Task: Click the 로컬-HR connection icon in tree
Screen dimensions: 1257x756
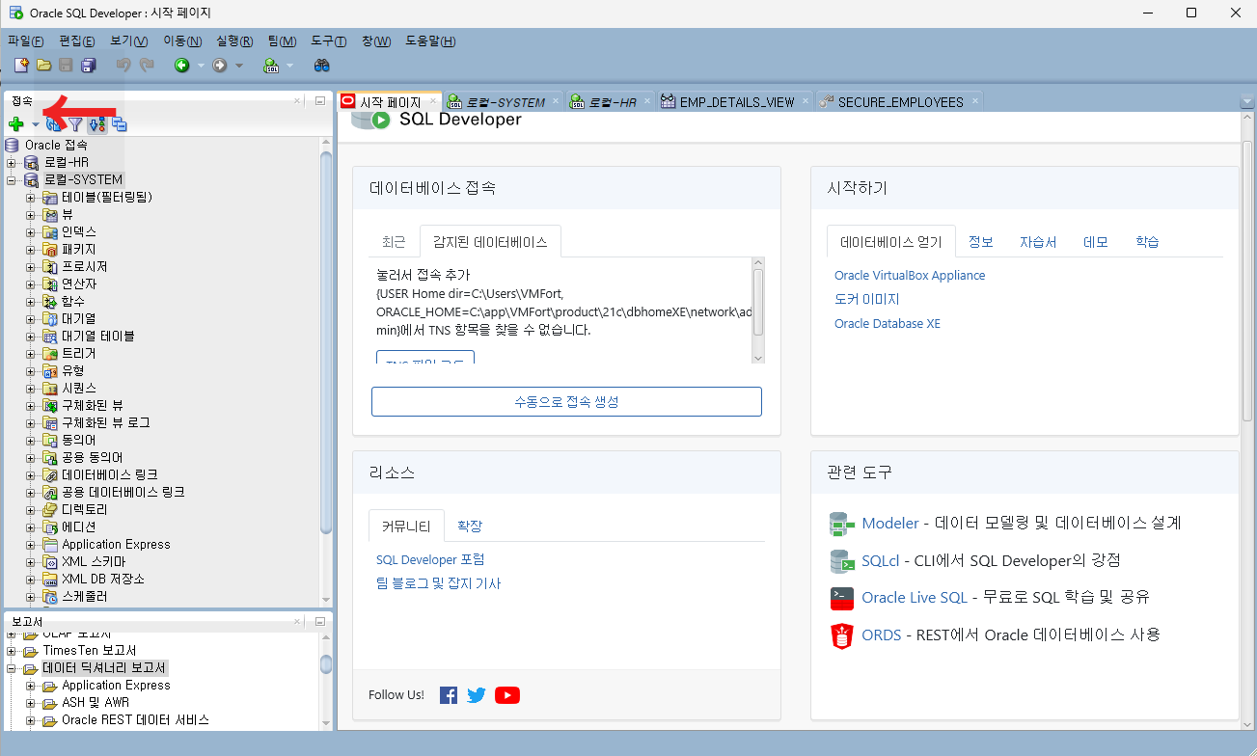Action: (x=32, y=162)
